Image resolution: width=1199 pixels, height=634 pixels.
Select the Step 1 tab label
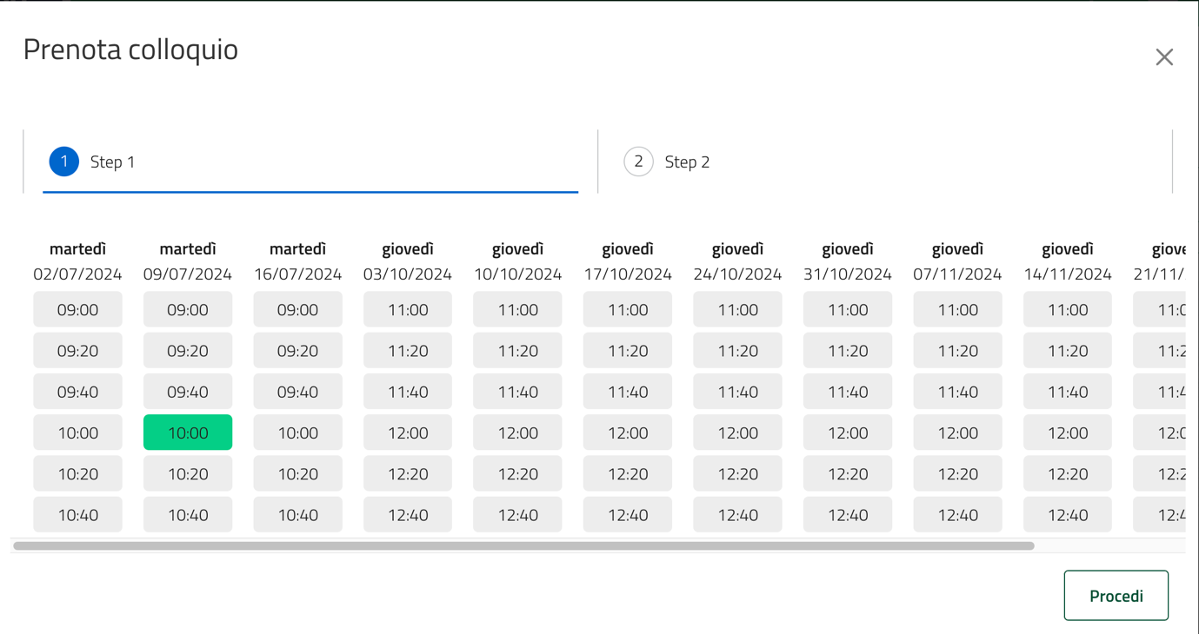coord(113,162)
